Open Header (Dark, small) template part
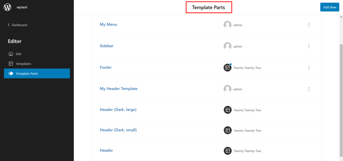 (x=118, y=130)
